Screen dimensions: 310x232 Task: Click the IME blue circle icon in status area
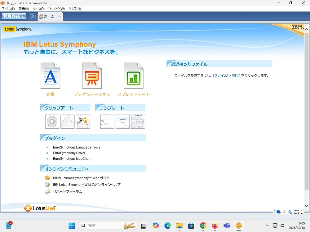click(278, 212)
